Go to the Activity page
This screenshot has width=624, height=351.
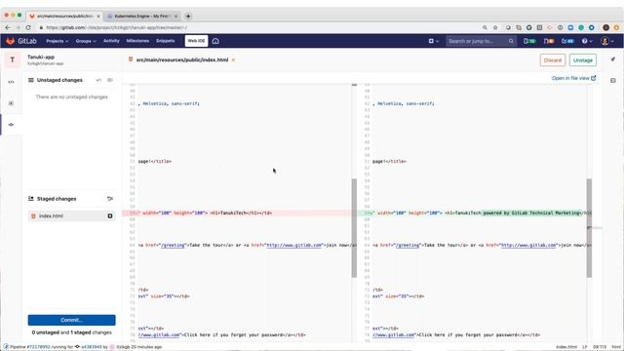111,41
